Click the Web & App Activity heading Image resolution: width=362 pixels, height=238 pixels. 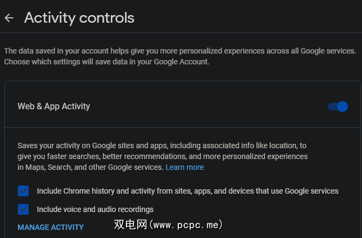point(54,106)
